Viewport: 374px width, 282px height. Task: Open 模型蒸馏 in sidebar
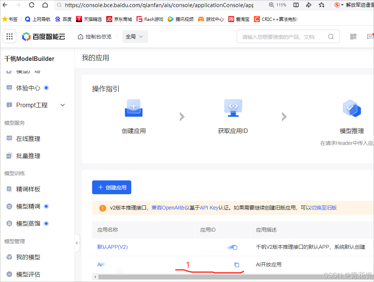28,224
